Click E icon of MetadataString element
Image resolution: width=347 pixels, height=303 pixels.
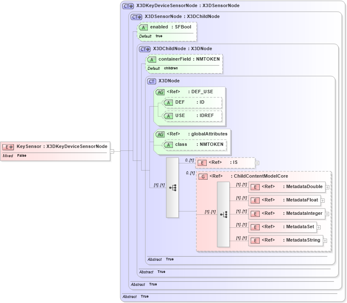click(255, 241)
